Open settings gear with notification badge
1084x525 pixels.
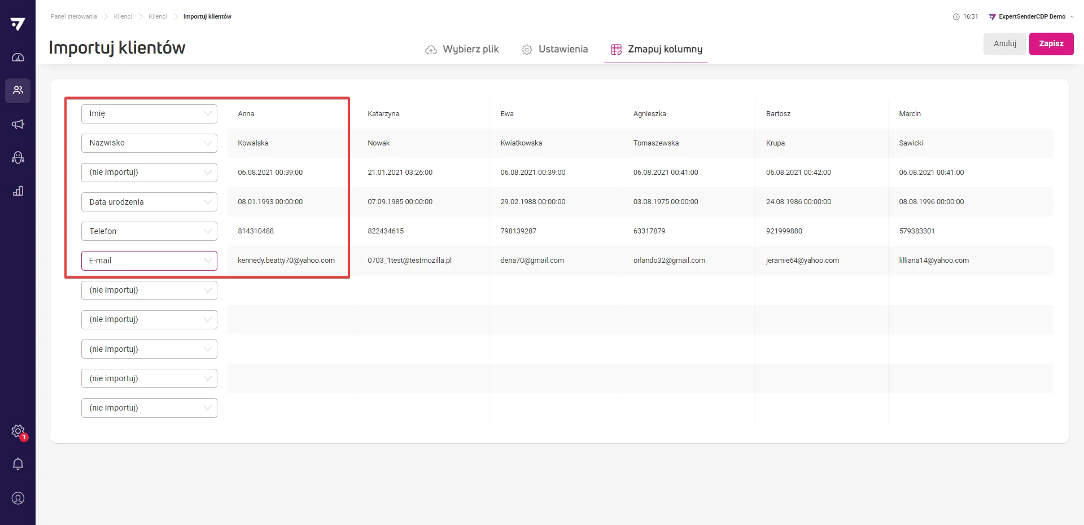point(18,431)
